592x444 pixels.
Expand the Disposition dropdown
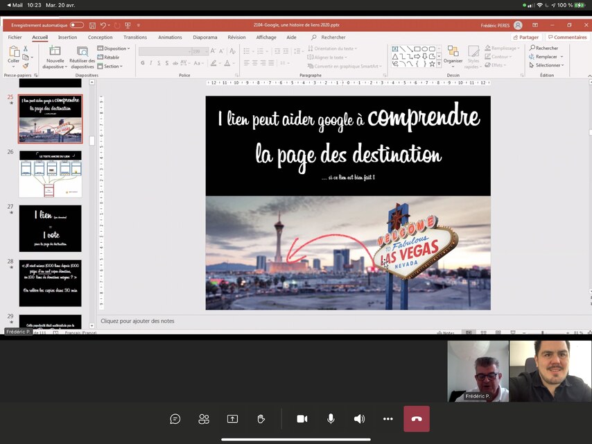[x=114, y=49]
